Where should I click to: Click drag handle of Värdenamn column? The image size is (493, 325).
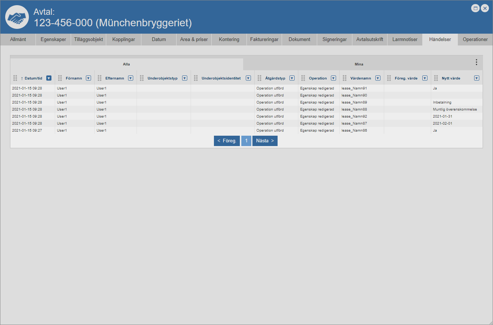[345, 78]
